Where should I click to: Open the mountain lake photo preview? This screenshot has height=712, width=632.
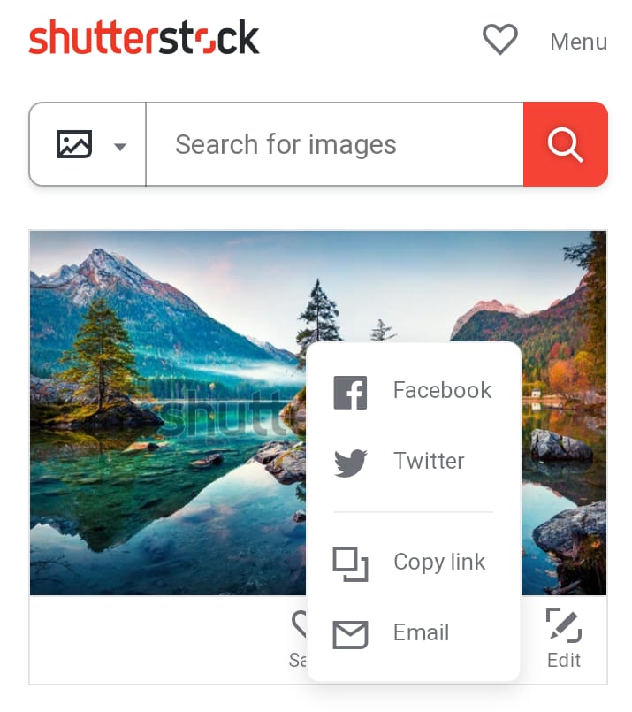coord(168,412)
